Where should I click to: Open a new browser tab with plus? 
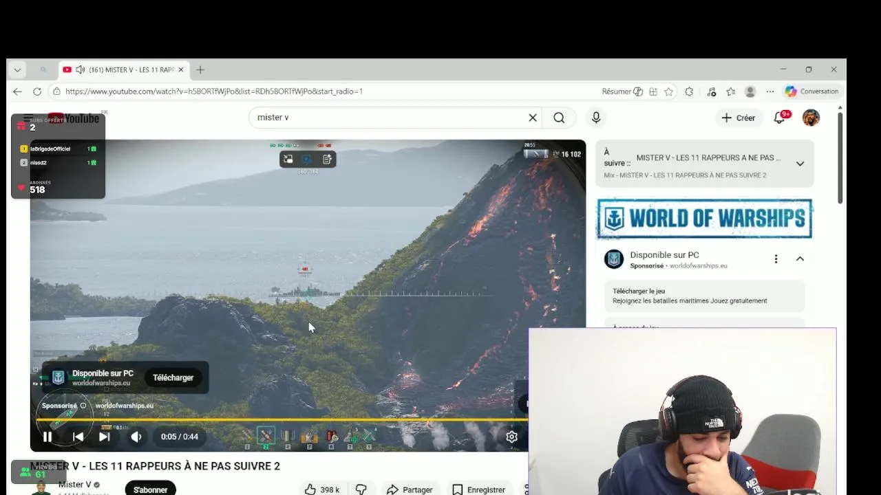click(x=200, y=69)
